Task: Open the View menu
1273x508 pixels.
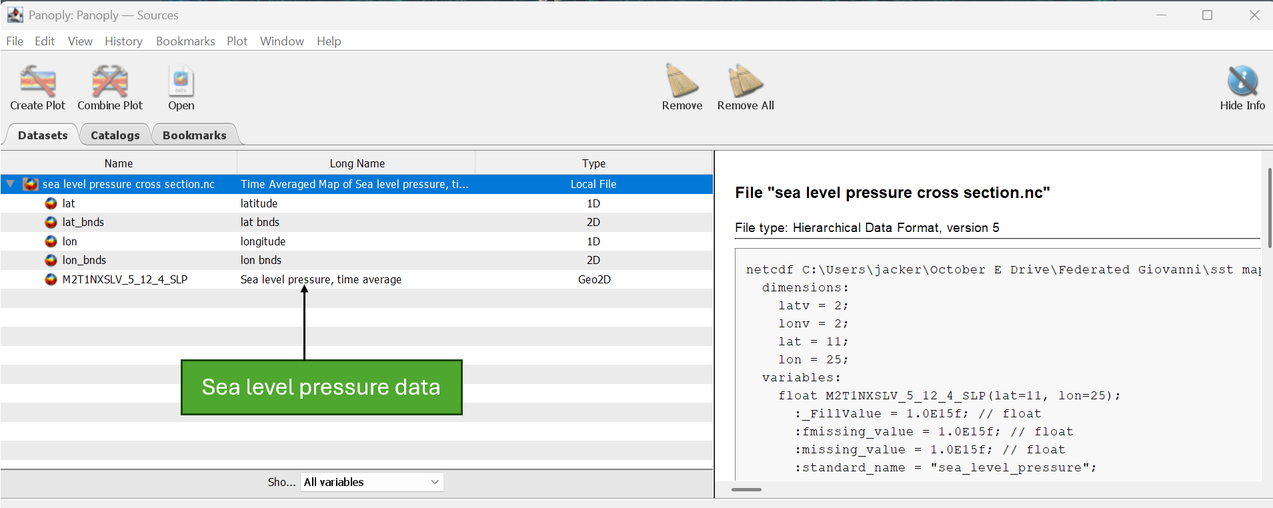Action: click(80, 41)
